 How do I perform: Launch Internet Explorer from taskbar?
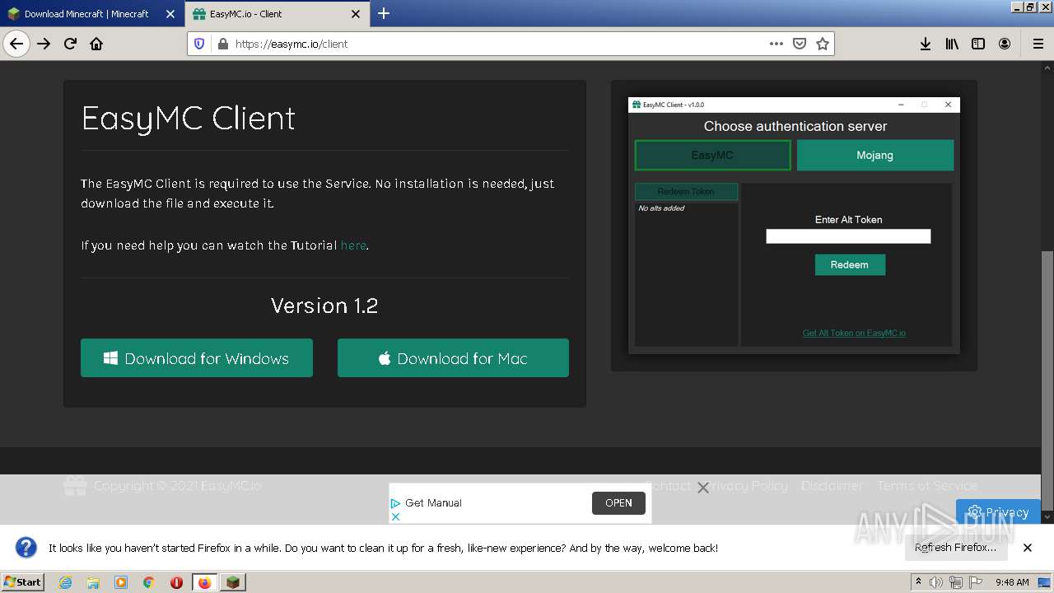65,582
